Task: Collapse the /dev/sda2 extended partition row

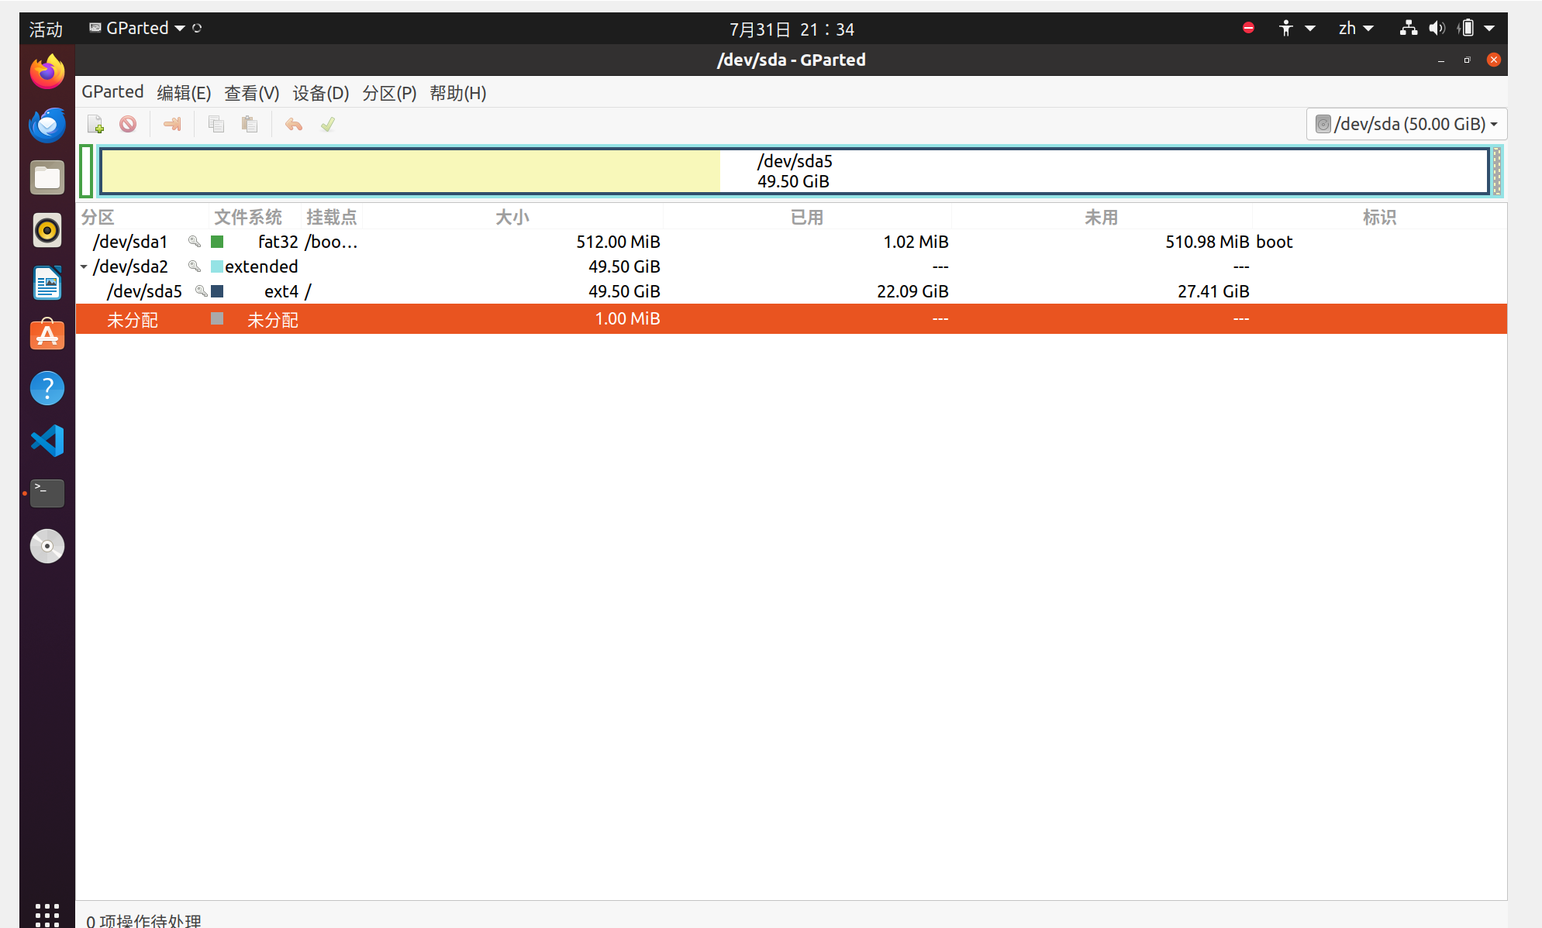Action: 84,266
